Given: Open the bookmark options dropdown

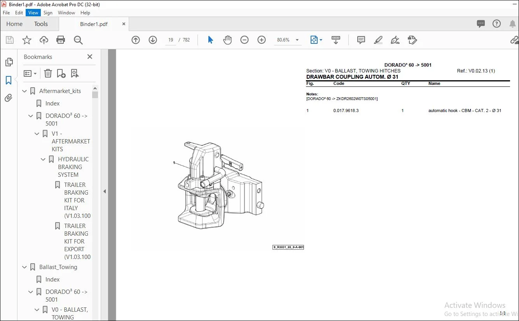Looking at the screenshot, I should (x=30, y=73).
